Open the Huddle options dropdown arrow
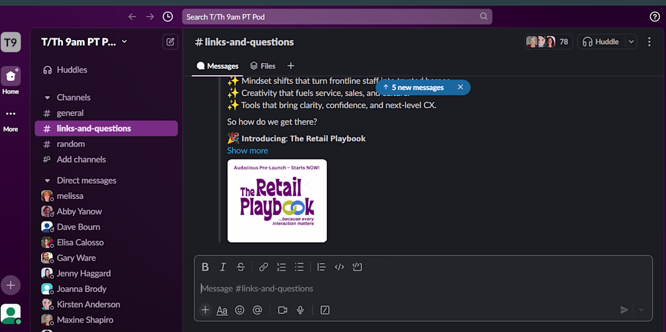This screenshot has width=666, height=332. pos(631,42)
